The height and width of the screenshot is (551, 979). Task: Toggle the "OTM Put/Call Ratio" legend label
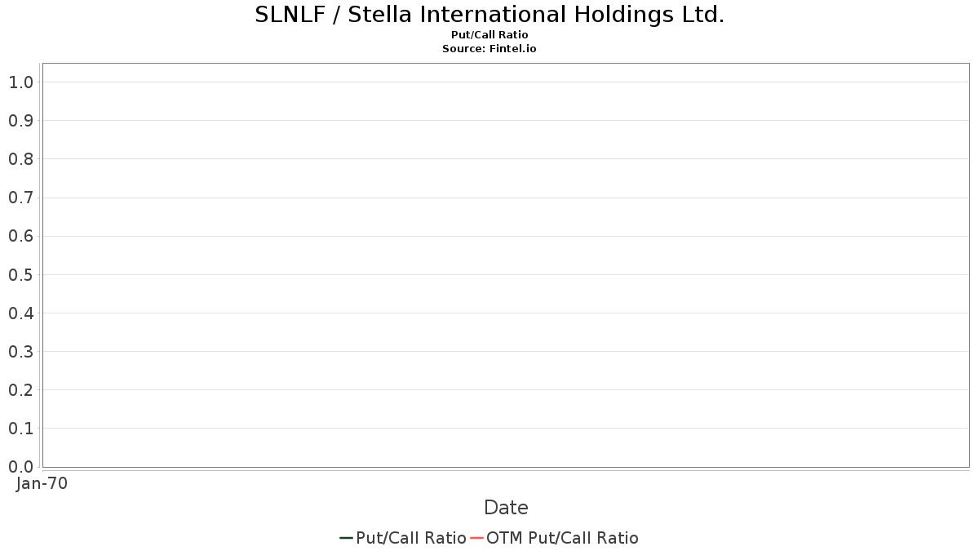coord(562,538)
